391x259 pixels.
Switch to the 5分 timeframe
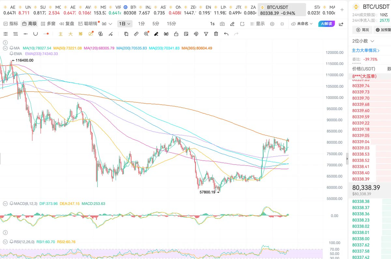click(x=156, y=24)
